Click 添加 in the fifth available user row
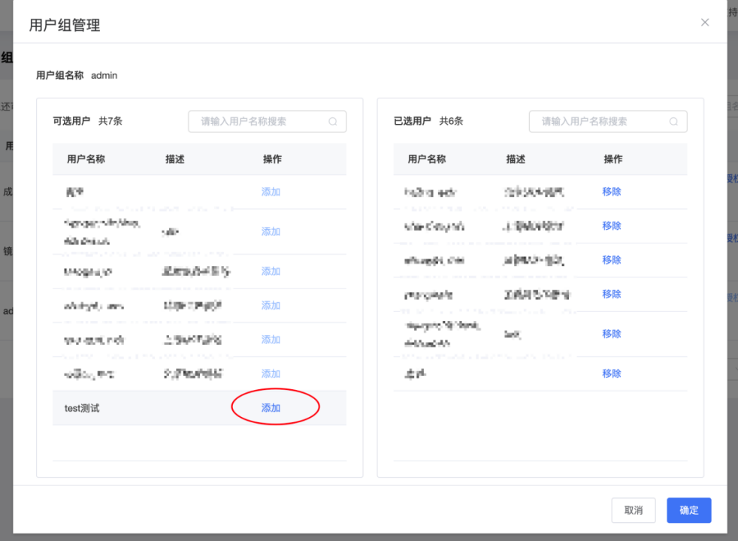 tap(271, 340)
